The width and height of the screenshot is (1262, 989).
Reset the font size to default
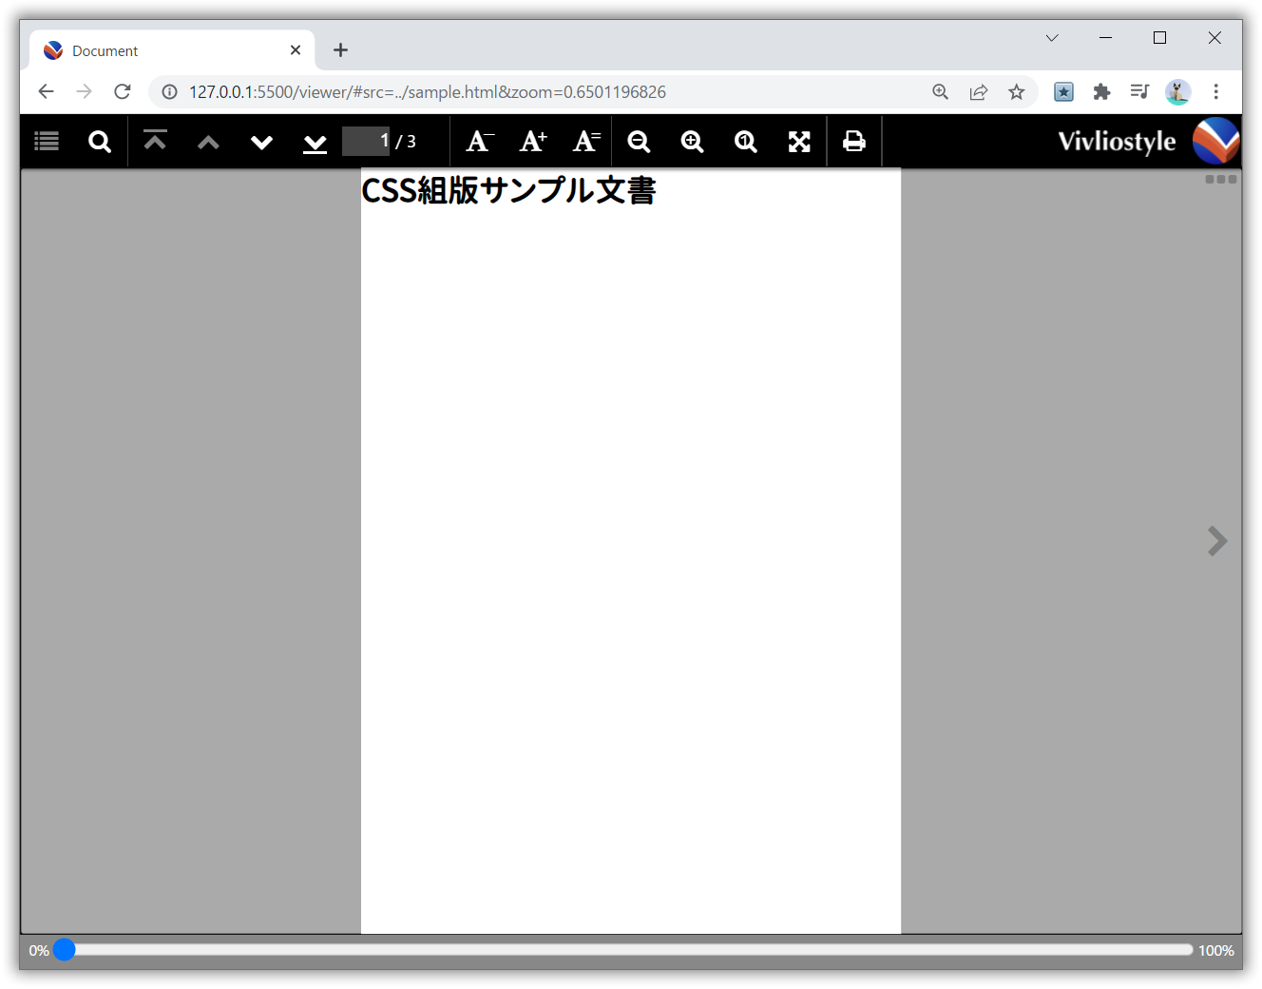click(585, 141)
